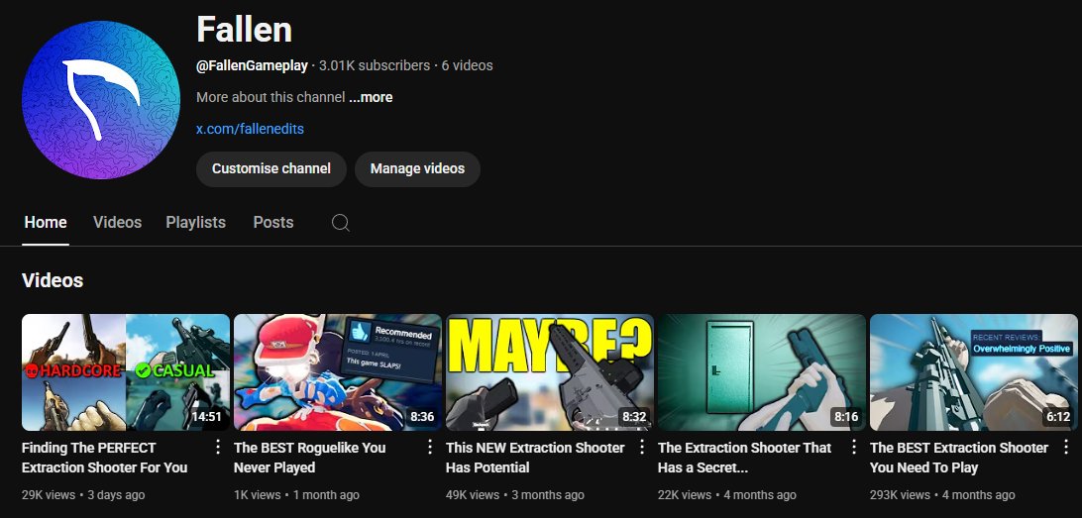Viewport: 1082px width, 518px height.
Task: Click the Fallen channel avatar
Action: pyautogui.click(x=101, y=100)
